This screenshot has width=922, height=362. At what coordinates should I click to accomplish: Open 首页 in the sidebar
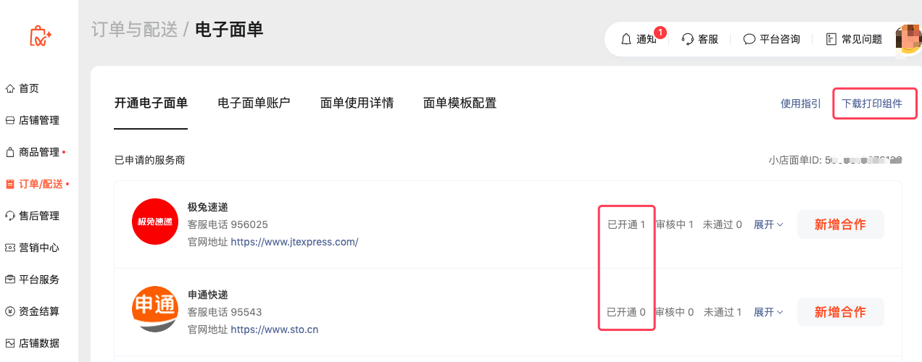pyautogui.click(x=29, y=88)
